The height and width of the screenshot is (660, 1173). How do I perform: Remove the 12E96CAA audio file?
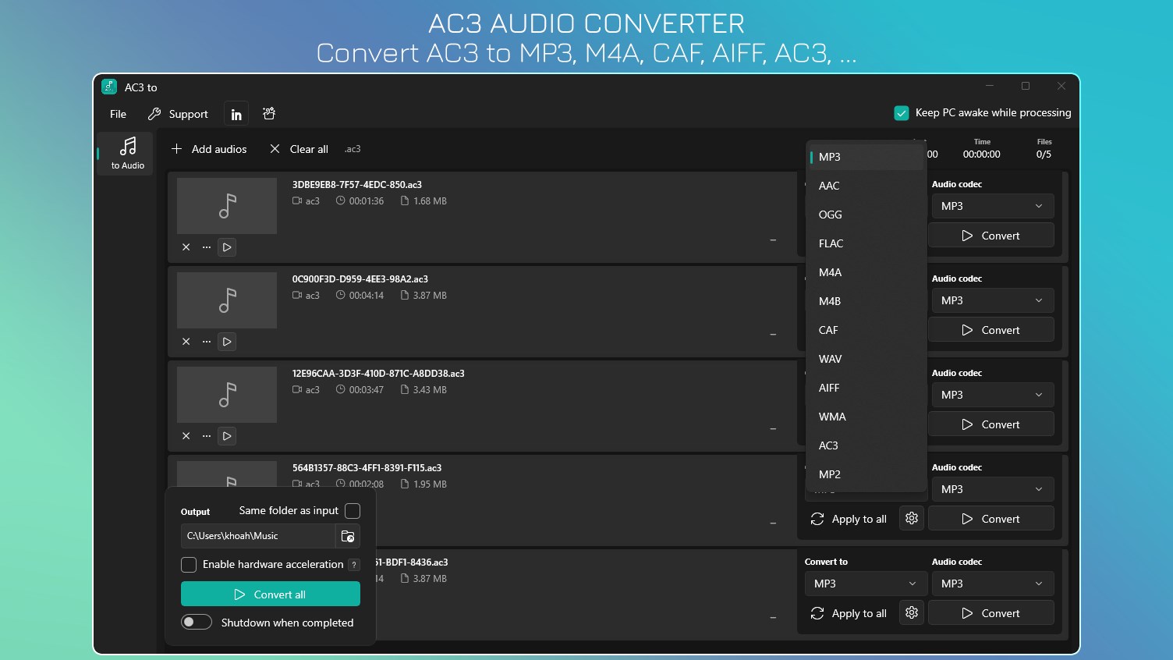coord(186,436)
